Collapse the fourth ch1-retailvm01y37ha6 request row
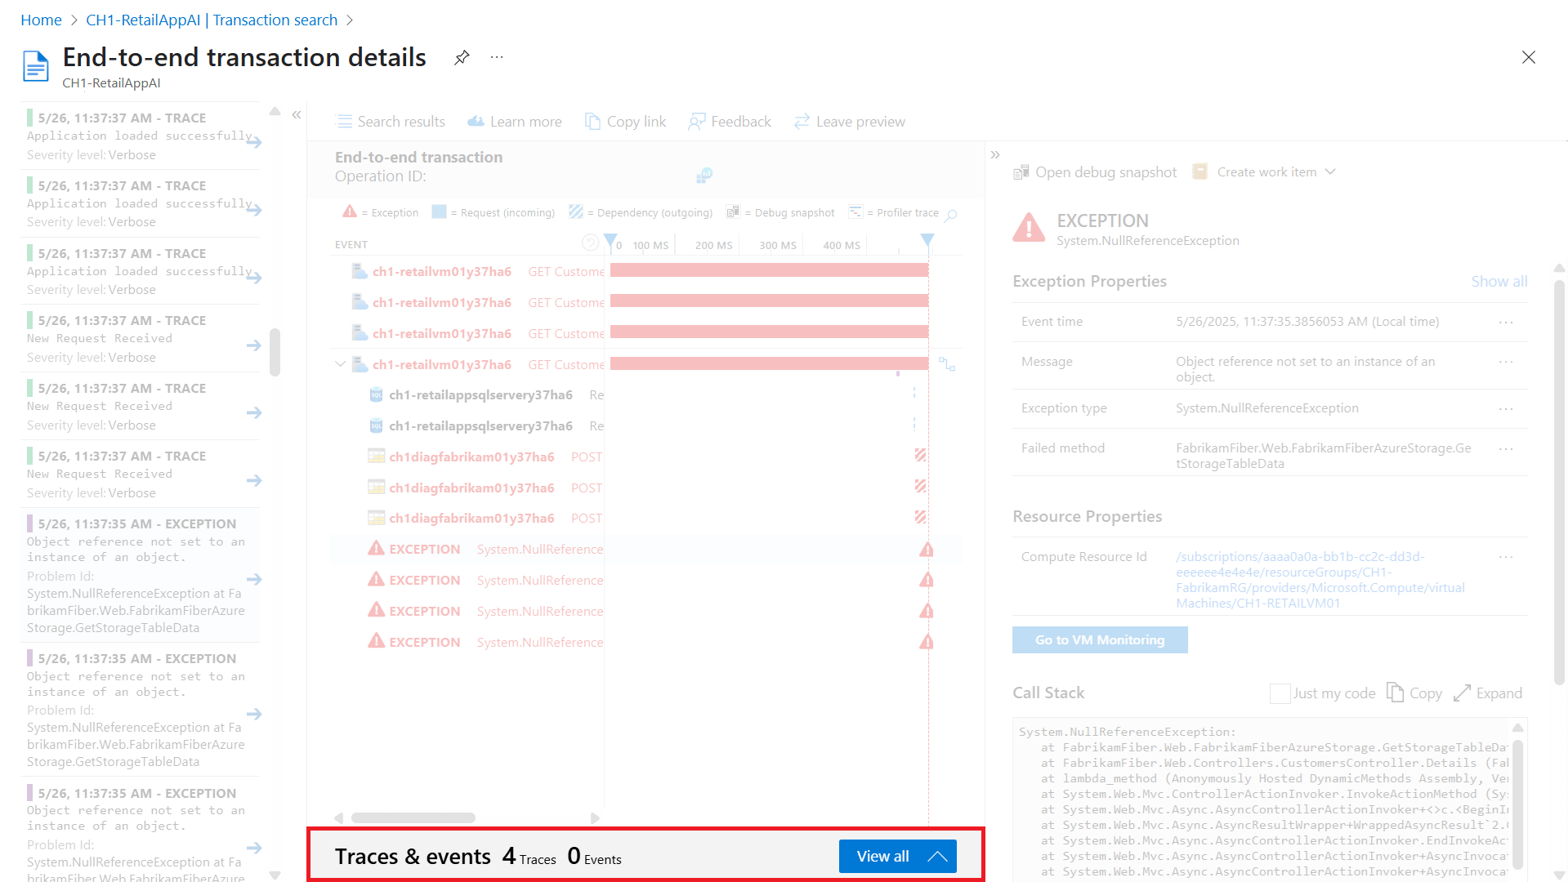The height and width of the screenshot is (882, 1568). point(340,364)
